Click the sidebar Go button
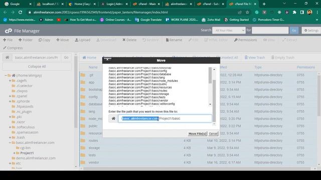Screen dimensions: 321x180 pos(66,57)
